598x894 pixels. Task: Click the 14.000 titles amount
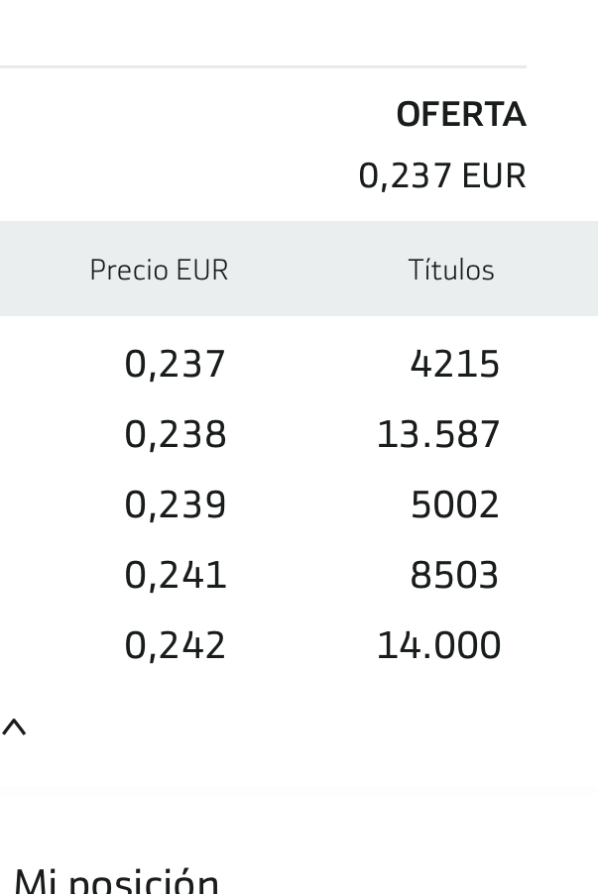point(438,645)
